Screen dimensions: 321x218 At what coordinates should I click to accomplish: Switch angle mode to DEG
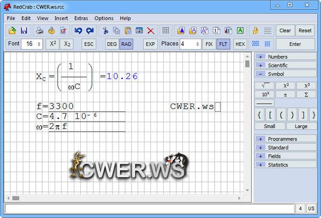pos(111,44)
